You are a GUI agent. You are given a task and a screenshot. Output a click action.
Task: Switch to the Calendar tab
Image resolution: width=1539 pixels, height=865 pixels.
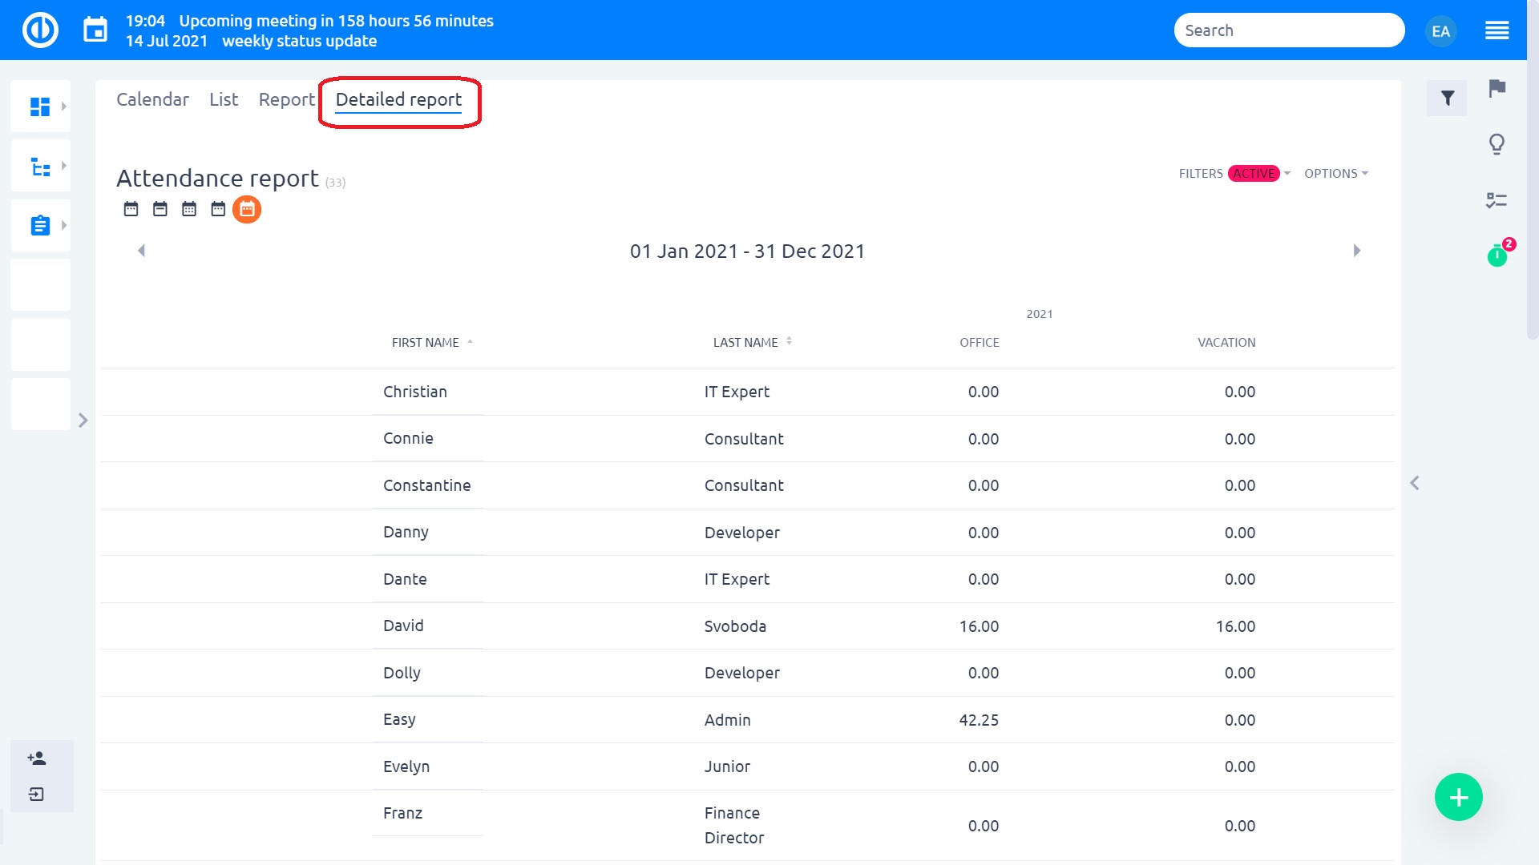click(152, 99)
